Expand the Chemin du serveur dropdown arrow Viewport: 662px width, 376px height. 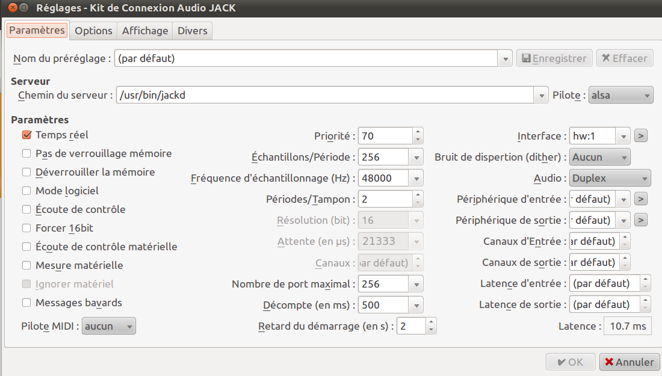(541, 96)
